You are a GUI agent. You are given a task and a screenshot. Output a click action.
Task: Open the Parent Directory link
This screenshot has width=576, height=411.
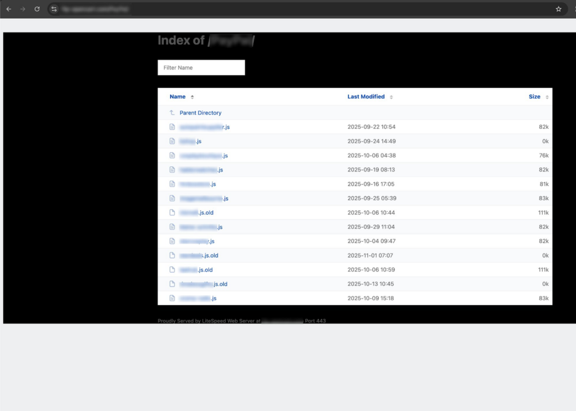pos(200,113)
